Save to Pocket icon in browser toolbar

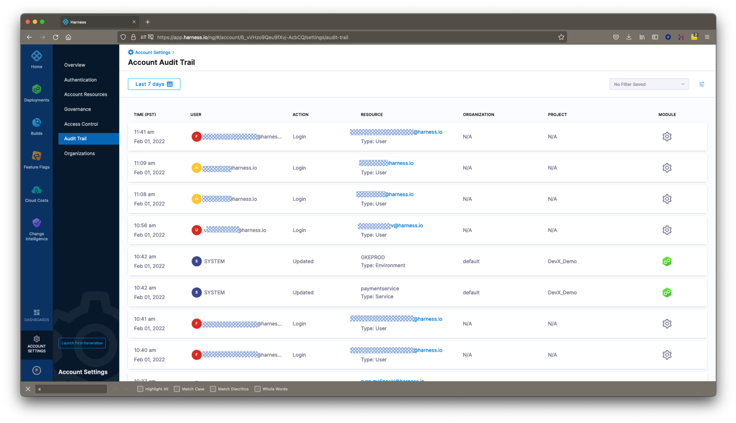click(x=616, y=37)
